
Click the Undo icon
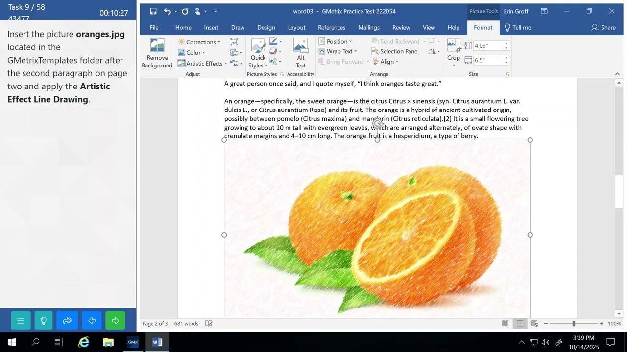(168, 11)
